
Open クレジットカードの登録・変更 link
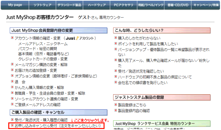pyautogui.click(x=43, y=59)
